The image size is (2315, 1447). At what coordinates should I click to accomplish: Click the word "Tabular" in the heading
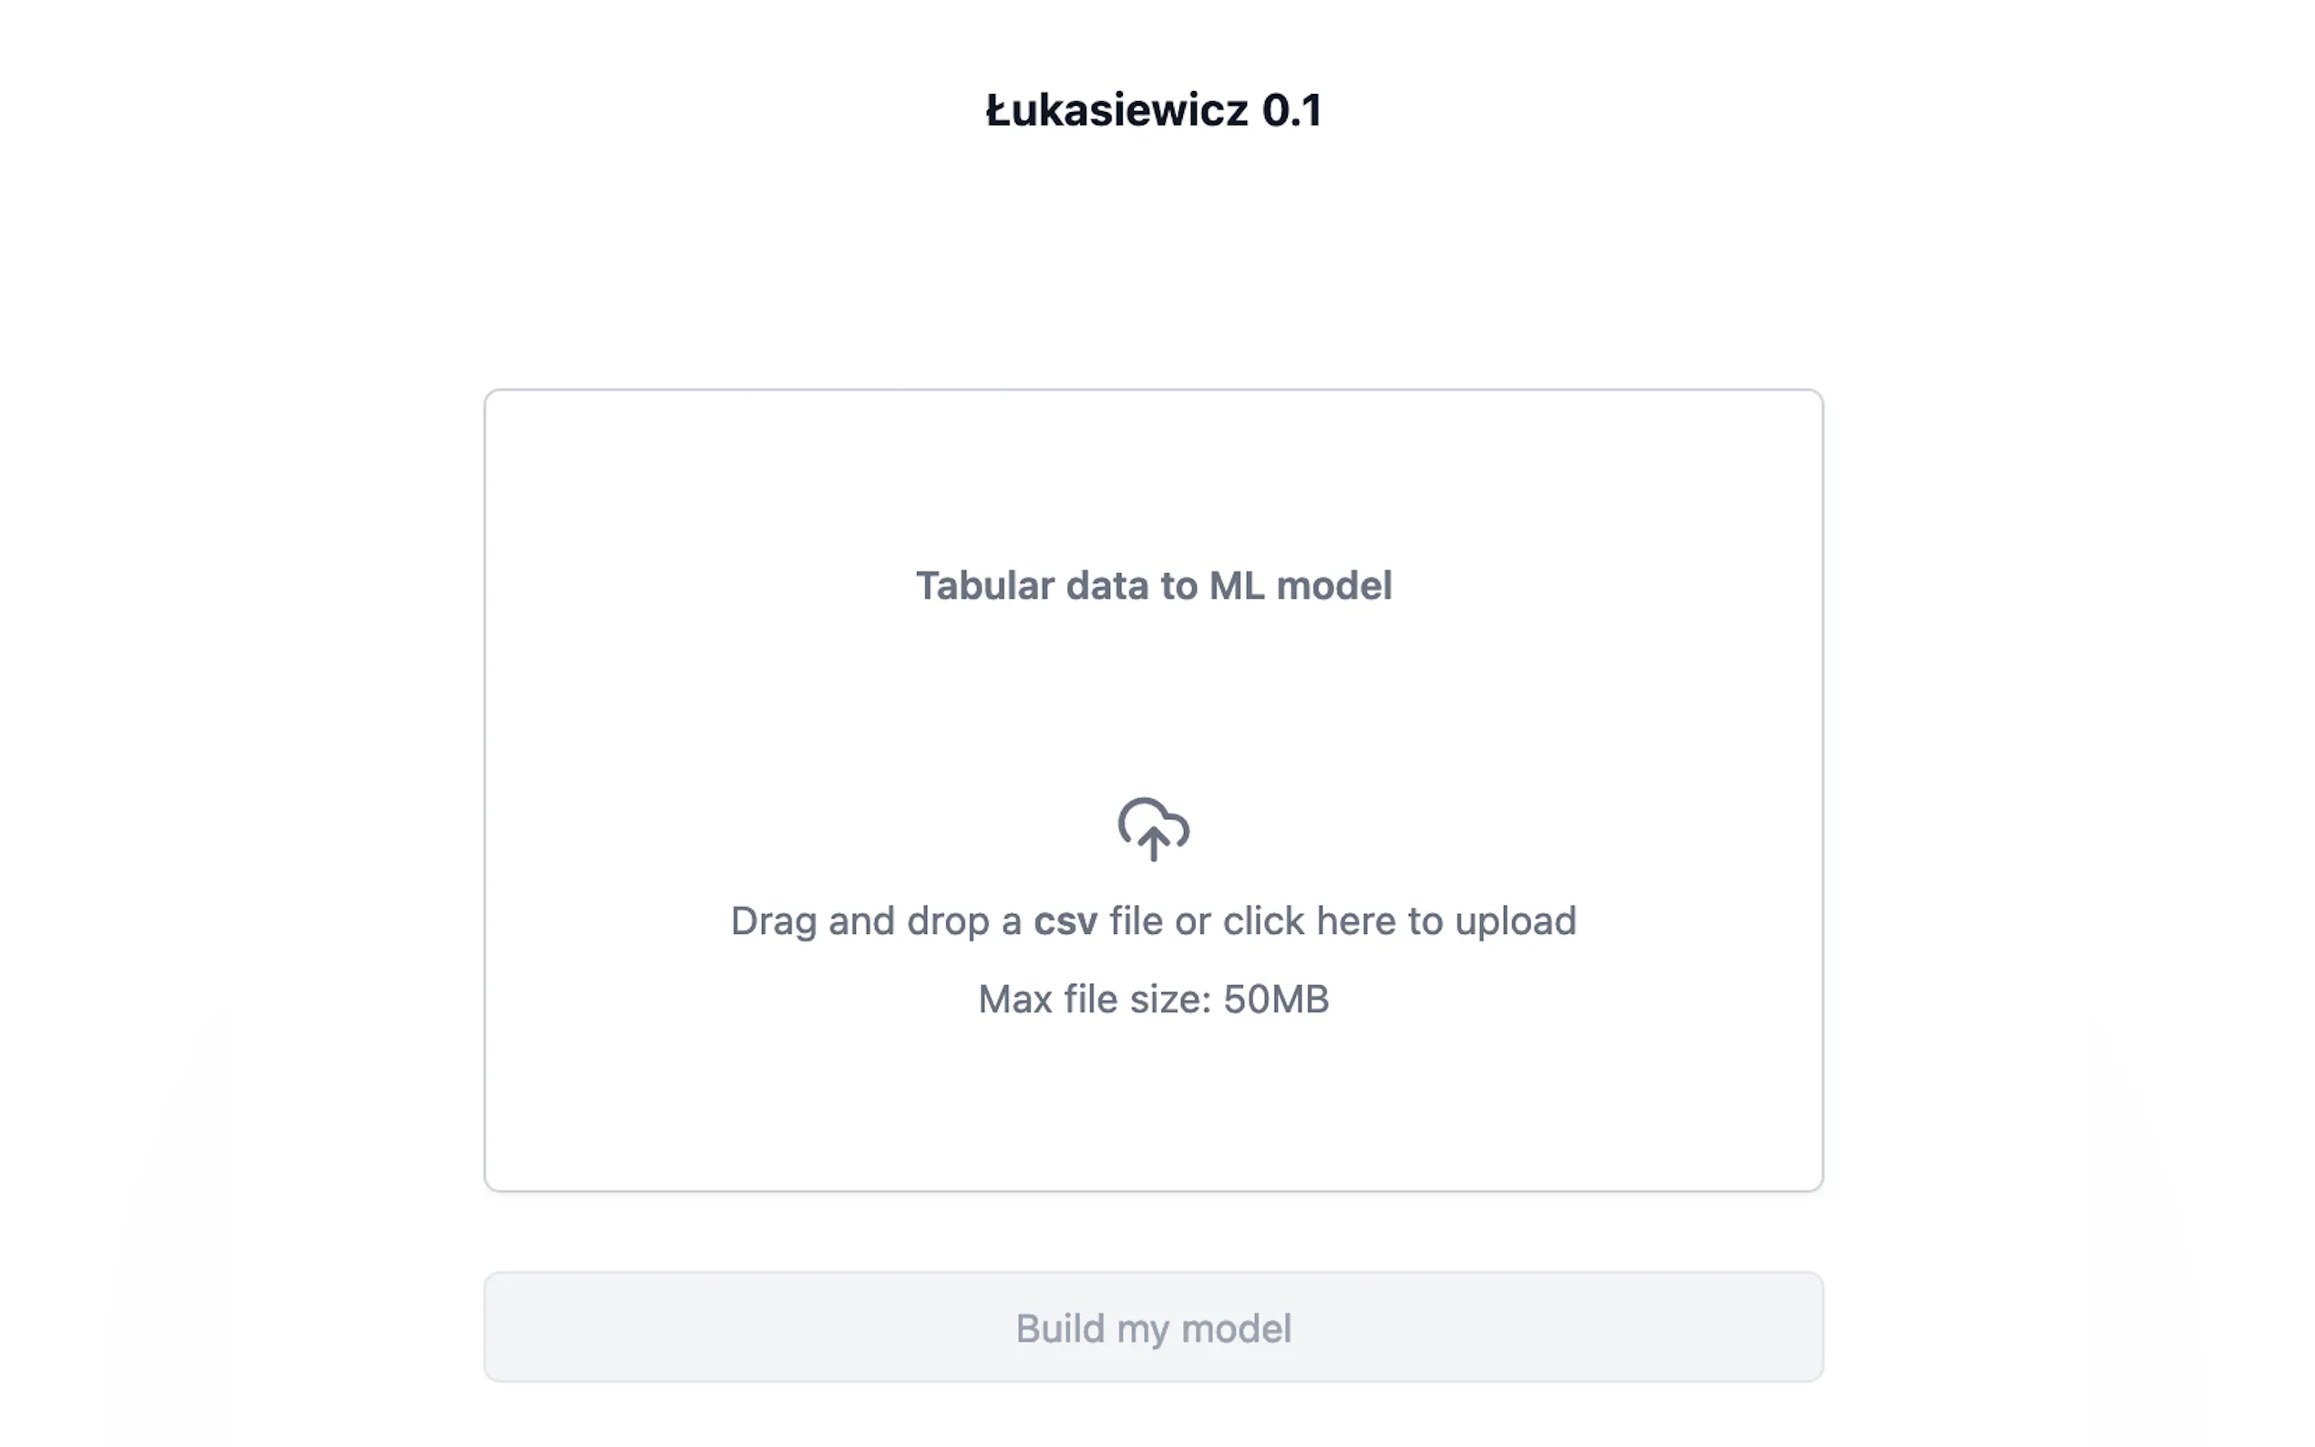click(984, 586)
